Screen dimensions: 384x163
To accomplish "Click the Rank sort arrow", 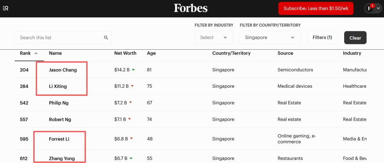I will coord(36,53).
